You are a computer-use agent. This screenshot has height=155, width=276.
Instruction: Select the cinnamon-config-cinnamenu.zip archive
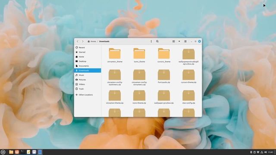click(139, 77)
